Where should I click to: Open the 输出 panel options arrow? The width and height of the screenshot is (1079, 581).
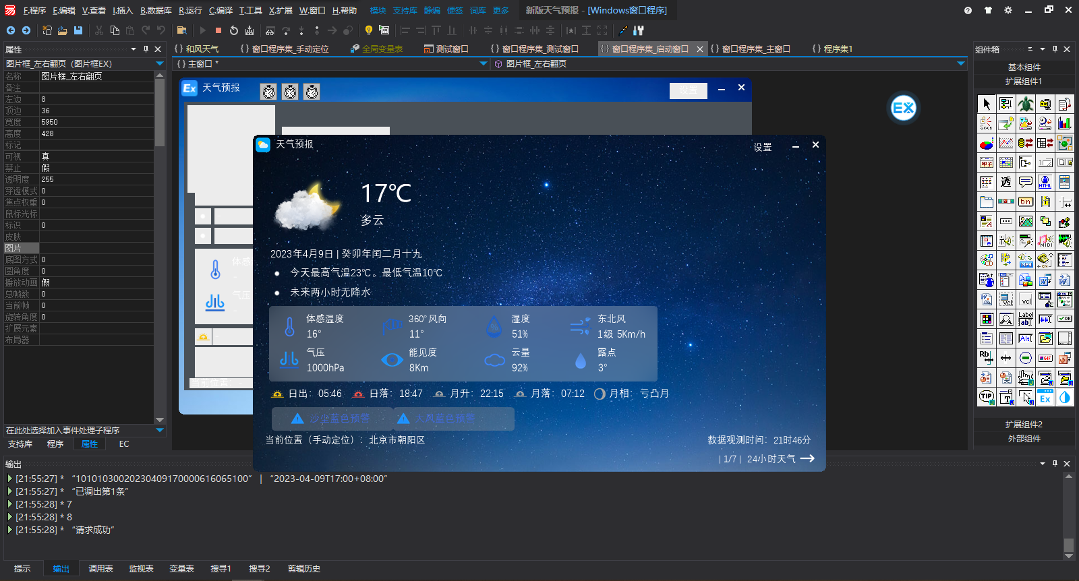(x=1043, y=464)
